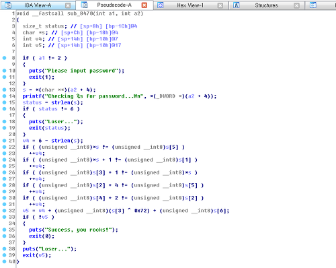Toggle breakpoint dot on line 10

[x=4, y=71]
